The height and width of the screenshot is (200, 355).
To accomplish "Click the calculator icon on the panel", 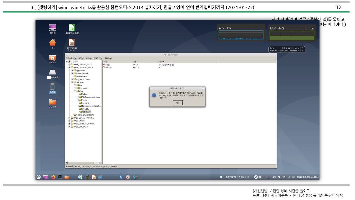I will coord(87,177).
